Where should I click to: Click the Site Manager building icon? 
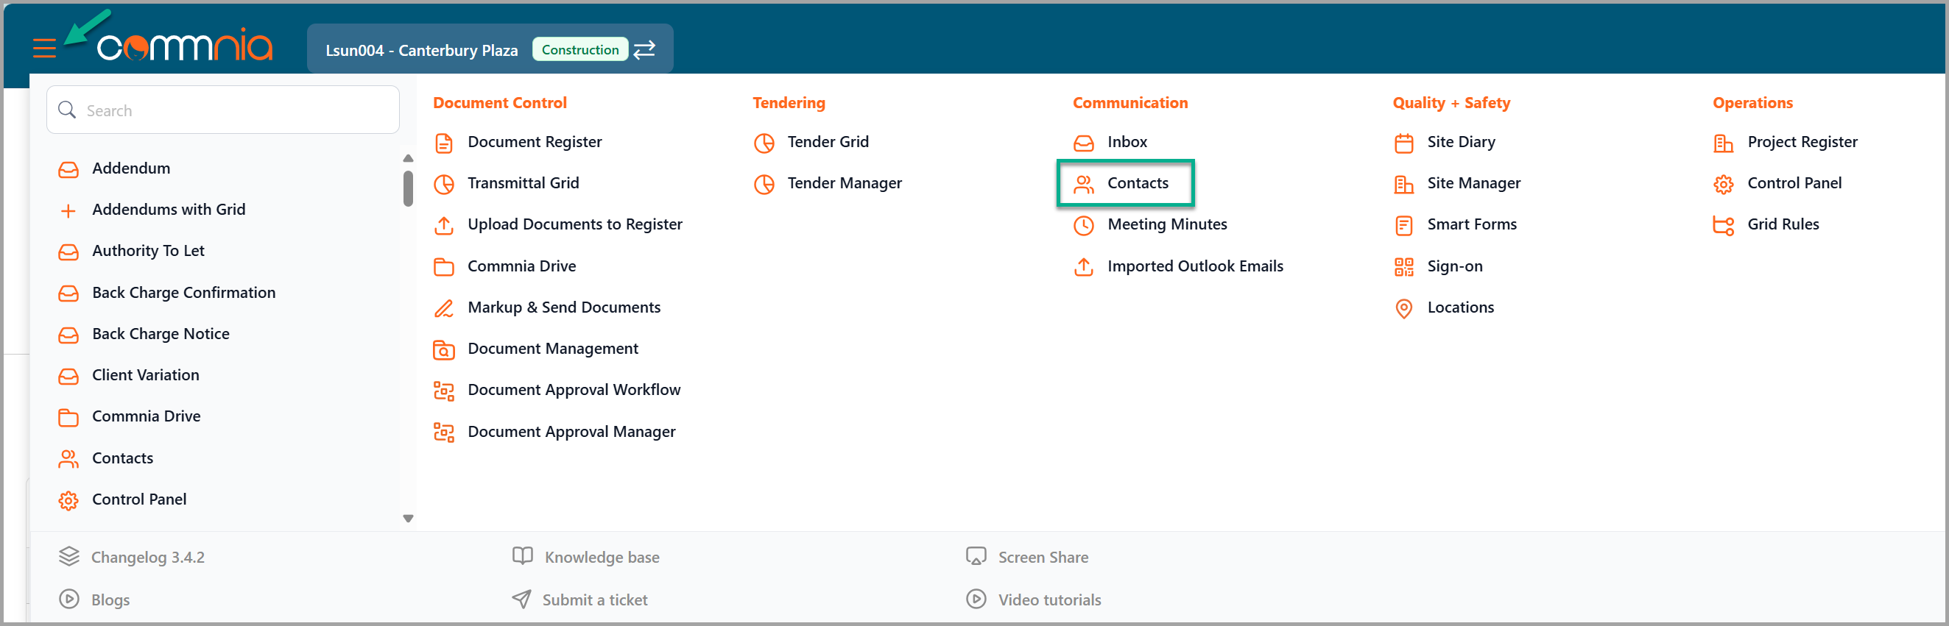(x=1403, y=184)
